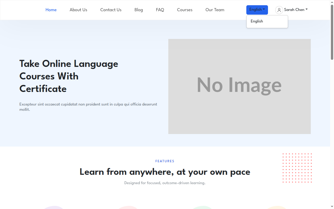Click the scrollbar down arrow
The height and width of the screenshot is (209, 334).
coord(332,207)
